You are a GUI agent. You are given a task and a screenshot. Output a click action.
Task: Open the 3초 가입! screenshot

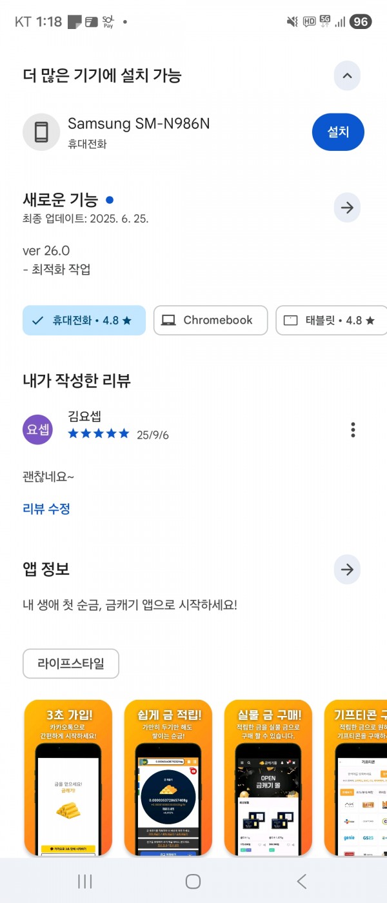tap(68, 779)
